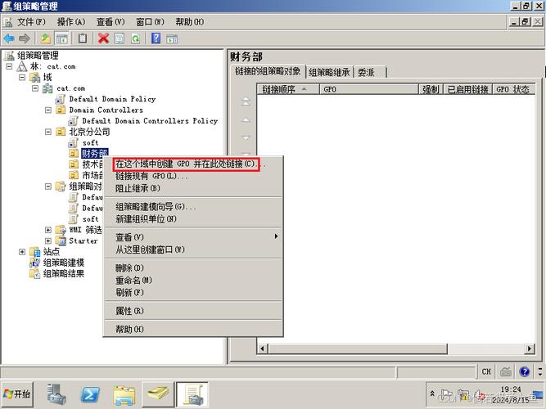Choose 链接现有 GPO(L) from context menu
This screenshot has height=409, width=546.
(x=193, y=176)
